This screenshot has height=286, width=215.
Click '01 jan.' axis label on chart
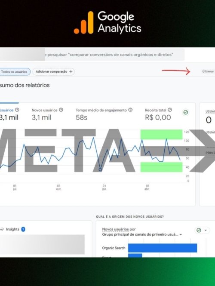(104, 188)
